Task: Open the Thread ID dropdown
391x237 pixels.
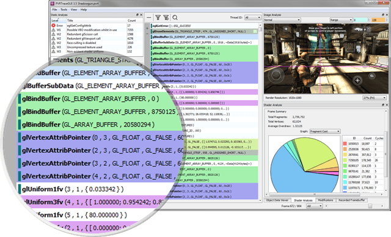Action: (252, 18)
